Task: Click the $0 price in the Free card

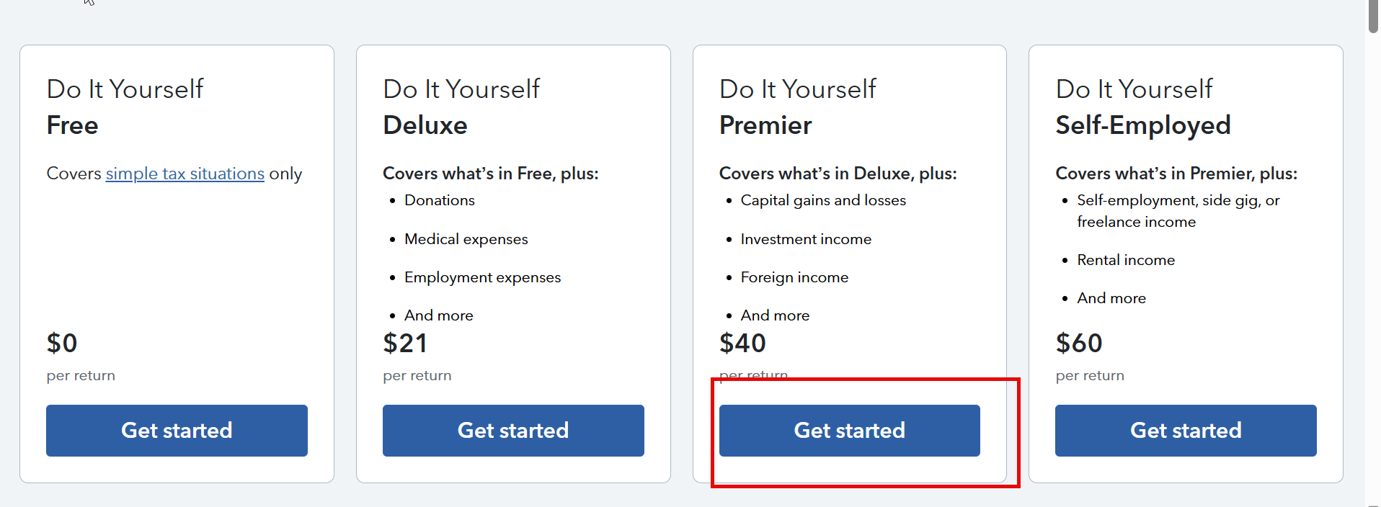Action: 62,343
